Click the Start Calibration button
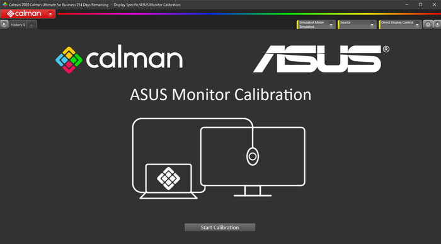 220,228
